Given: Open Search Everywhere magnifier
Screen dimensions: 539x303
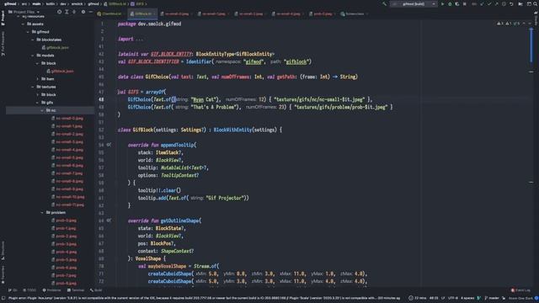Looking at the screenshot, I should coord(536,3).
